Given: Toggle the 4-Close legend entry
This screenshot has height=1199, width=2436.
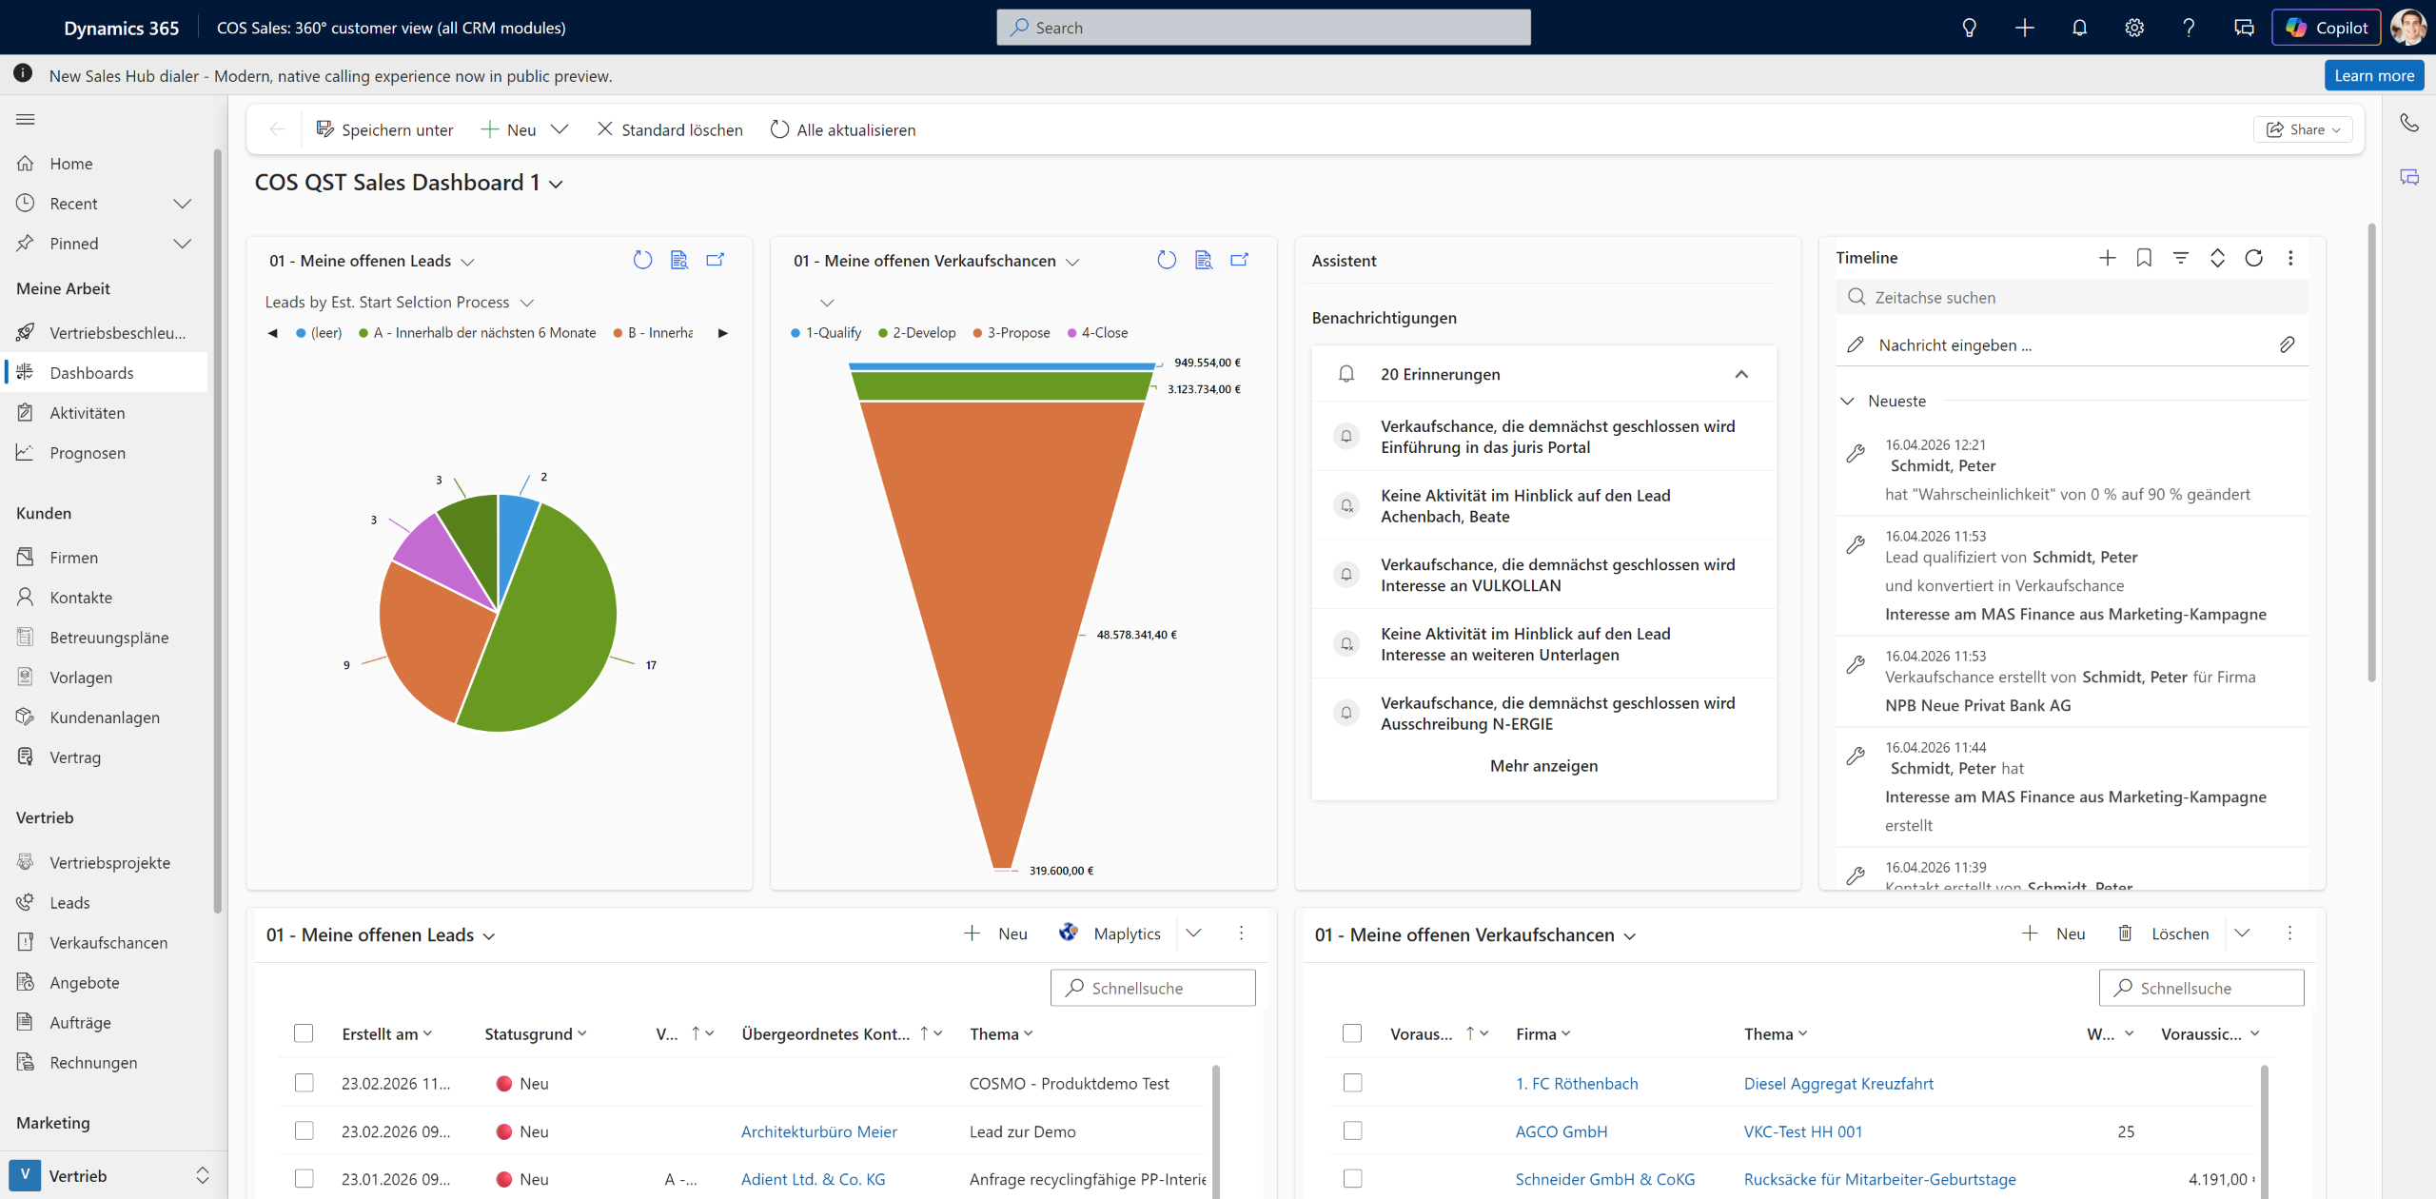Looking at the screenshot, I should click(x=1098, y=333).
